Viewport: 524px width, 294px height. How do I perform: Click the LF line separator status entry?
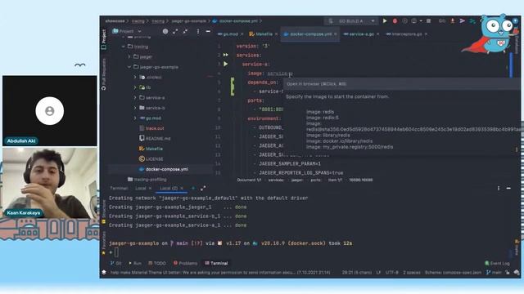coord(378,272)
